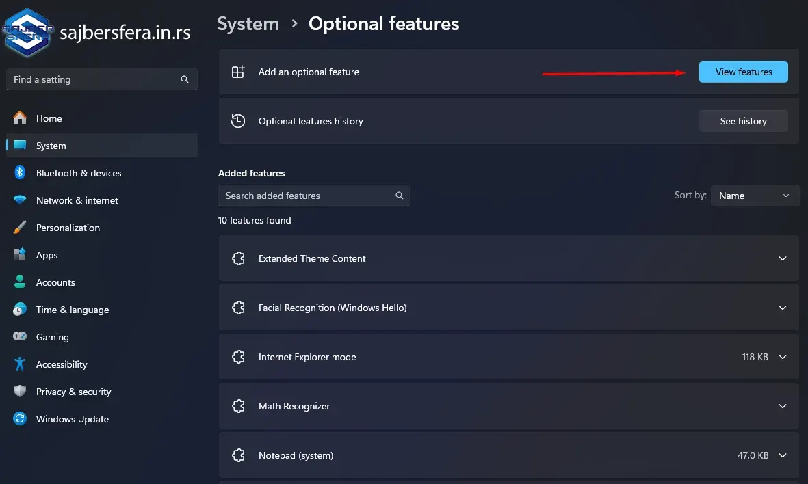Click the Bluetooth & devices icon
Image resolution: width=808 pixels, height=484 pixels.
[x=20, y=173]
